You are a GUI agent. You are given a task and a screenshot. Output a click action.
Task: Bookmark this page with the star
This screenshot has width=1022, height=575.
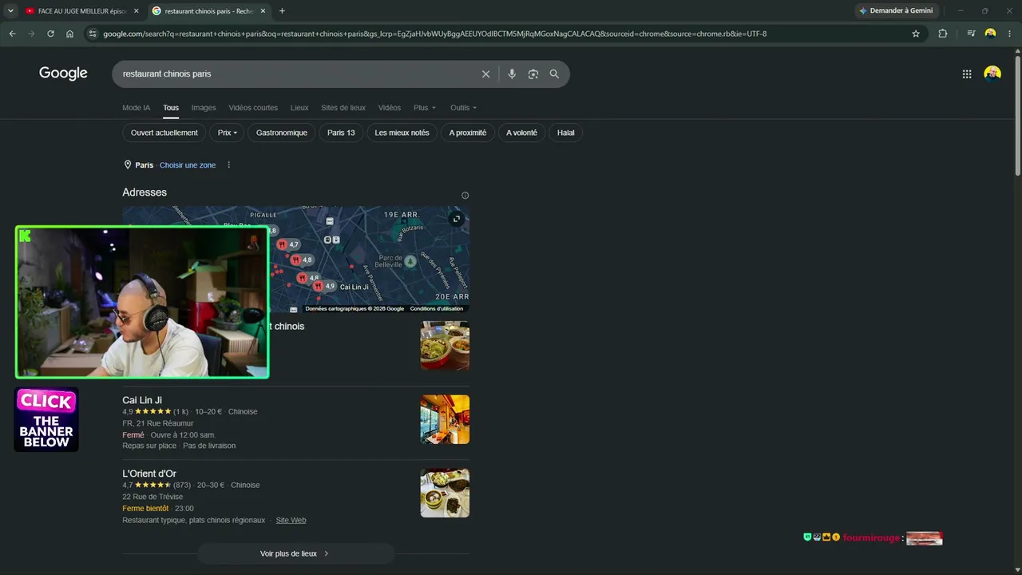(x=916, y=34)
